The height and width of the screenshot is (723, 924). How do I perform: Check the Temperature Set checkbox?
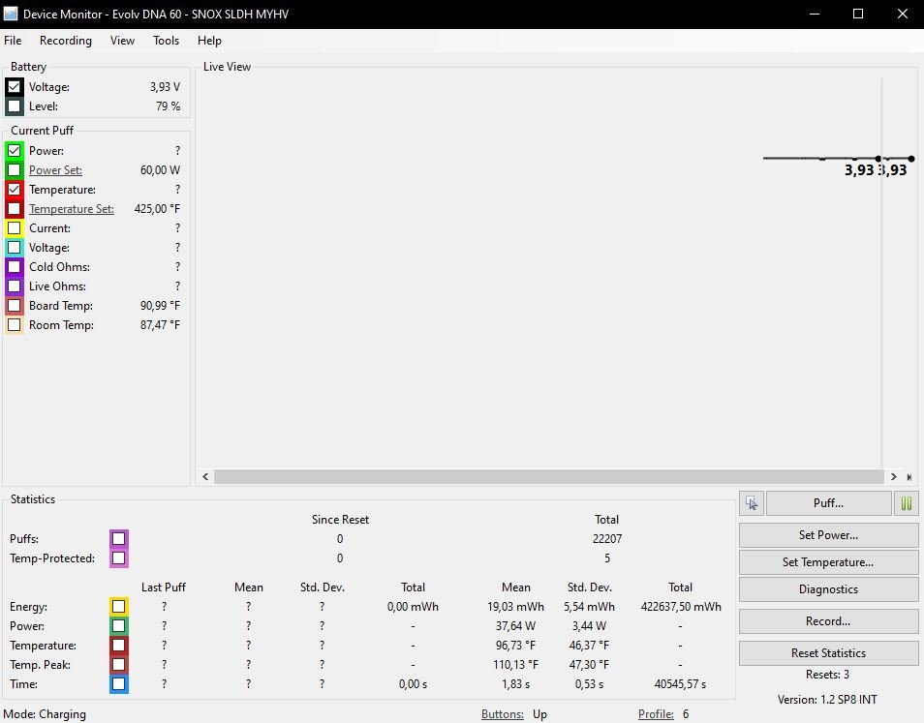[x=15, y=209]
